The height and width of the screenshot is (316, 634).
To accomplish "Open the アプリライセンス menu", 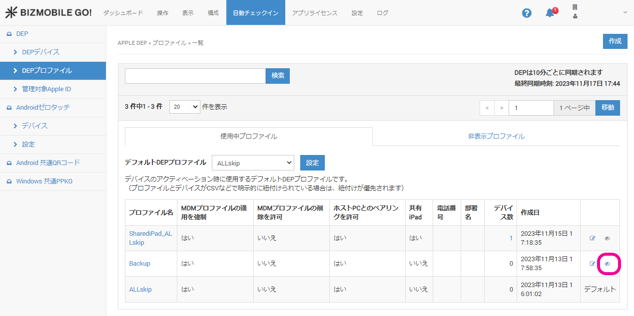I will click(315, 13).
